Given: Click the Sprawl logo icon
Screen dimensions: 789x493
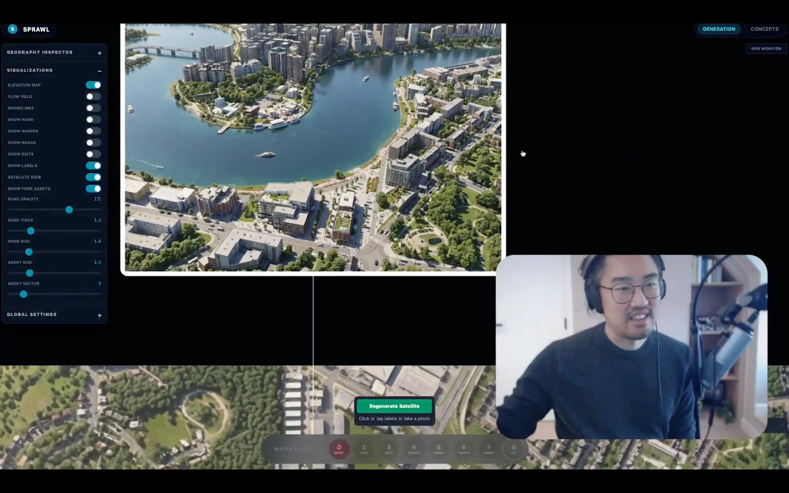Looking at the screenshot, I should tap(12, 29).
